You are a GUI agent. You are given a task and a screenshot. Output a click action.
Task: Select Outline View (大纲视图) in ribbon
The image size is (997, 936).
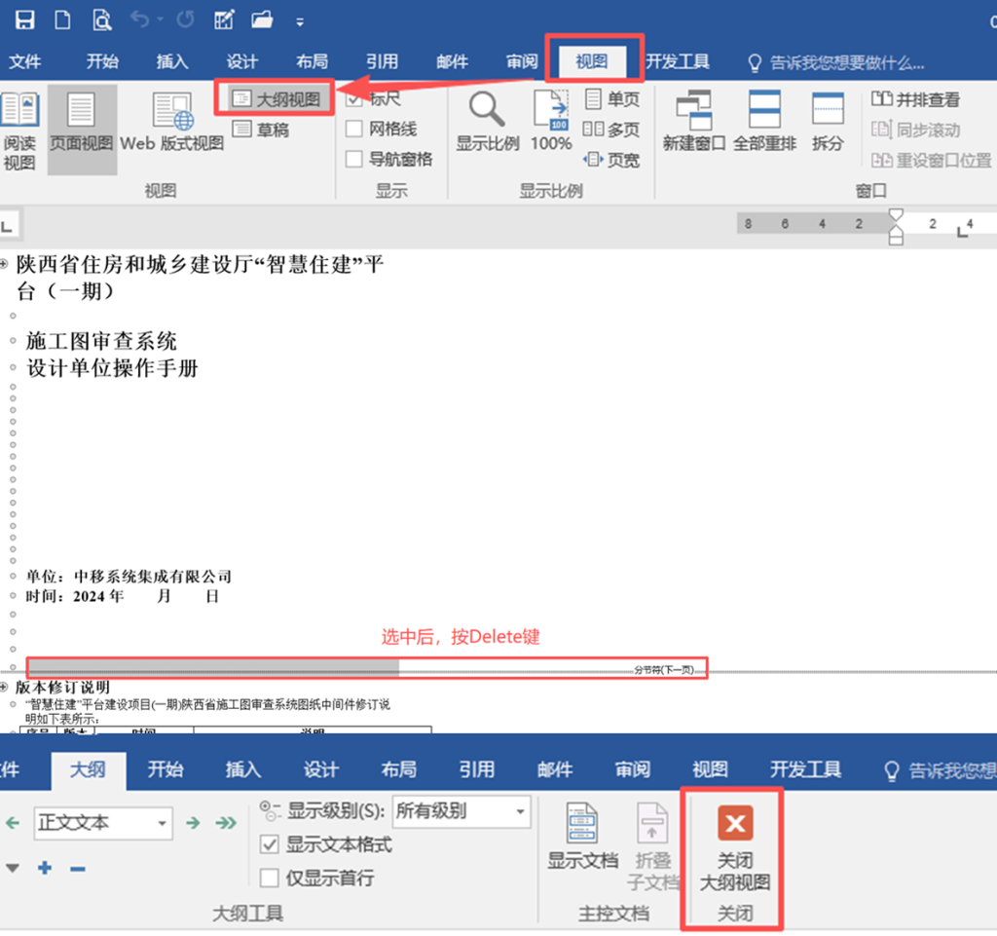(x=276, y=99)
